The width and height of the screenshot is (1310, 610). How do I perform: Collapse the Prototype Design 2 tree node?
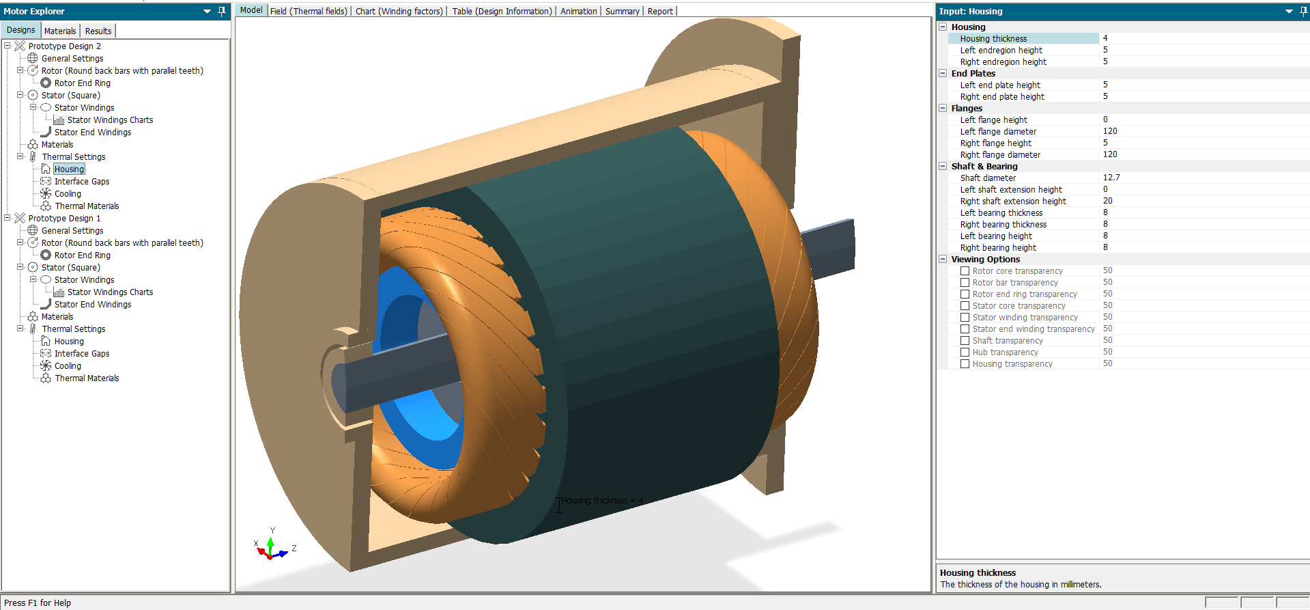(x=8, y=46)
